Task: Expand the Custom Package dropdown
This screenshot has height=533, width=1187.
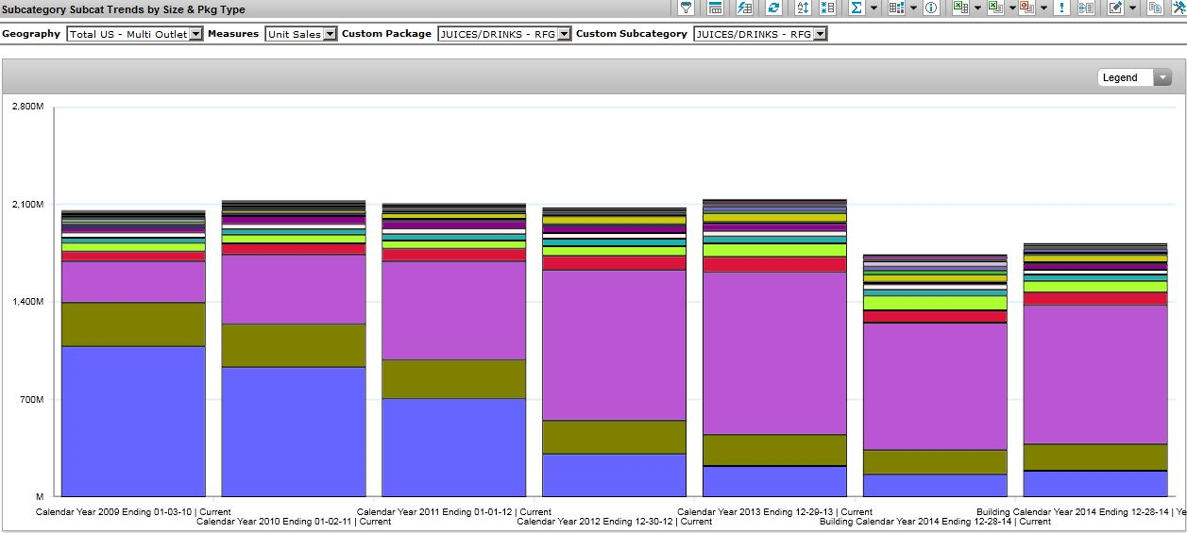Action: 564,34
